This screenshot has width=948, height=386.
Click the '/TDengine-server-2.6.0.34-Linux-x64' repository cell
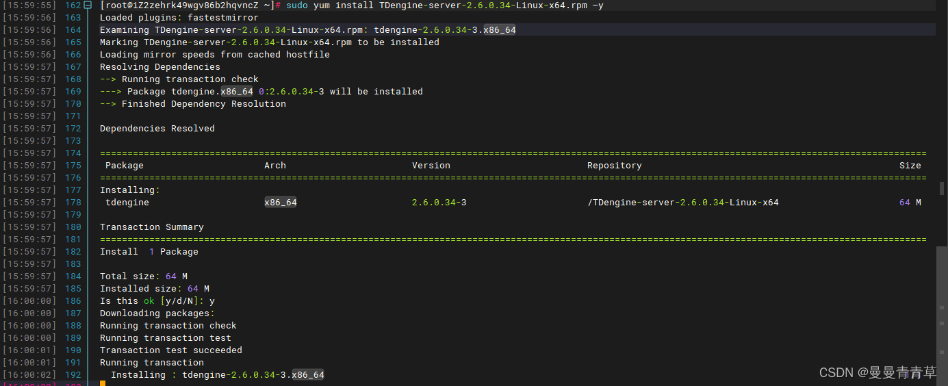pyautogui.click(x=683, y=203)
